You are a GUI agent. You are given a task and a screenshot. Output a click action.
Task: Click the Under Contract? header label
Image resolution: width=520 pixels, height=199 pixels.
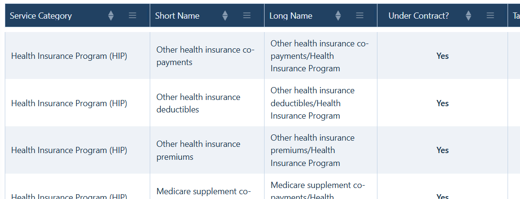click(x=419, y=16)
